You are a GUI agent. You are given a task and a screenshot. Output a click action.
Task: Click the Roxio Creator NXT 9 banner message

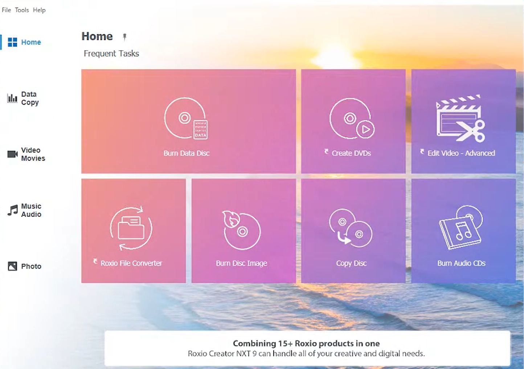[307, 348]
